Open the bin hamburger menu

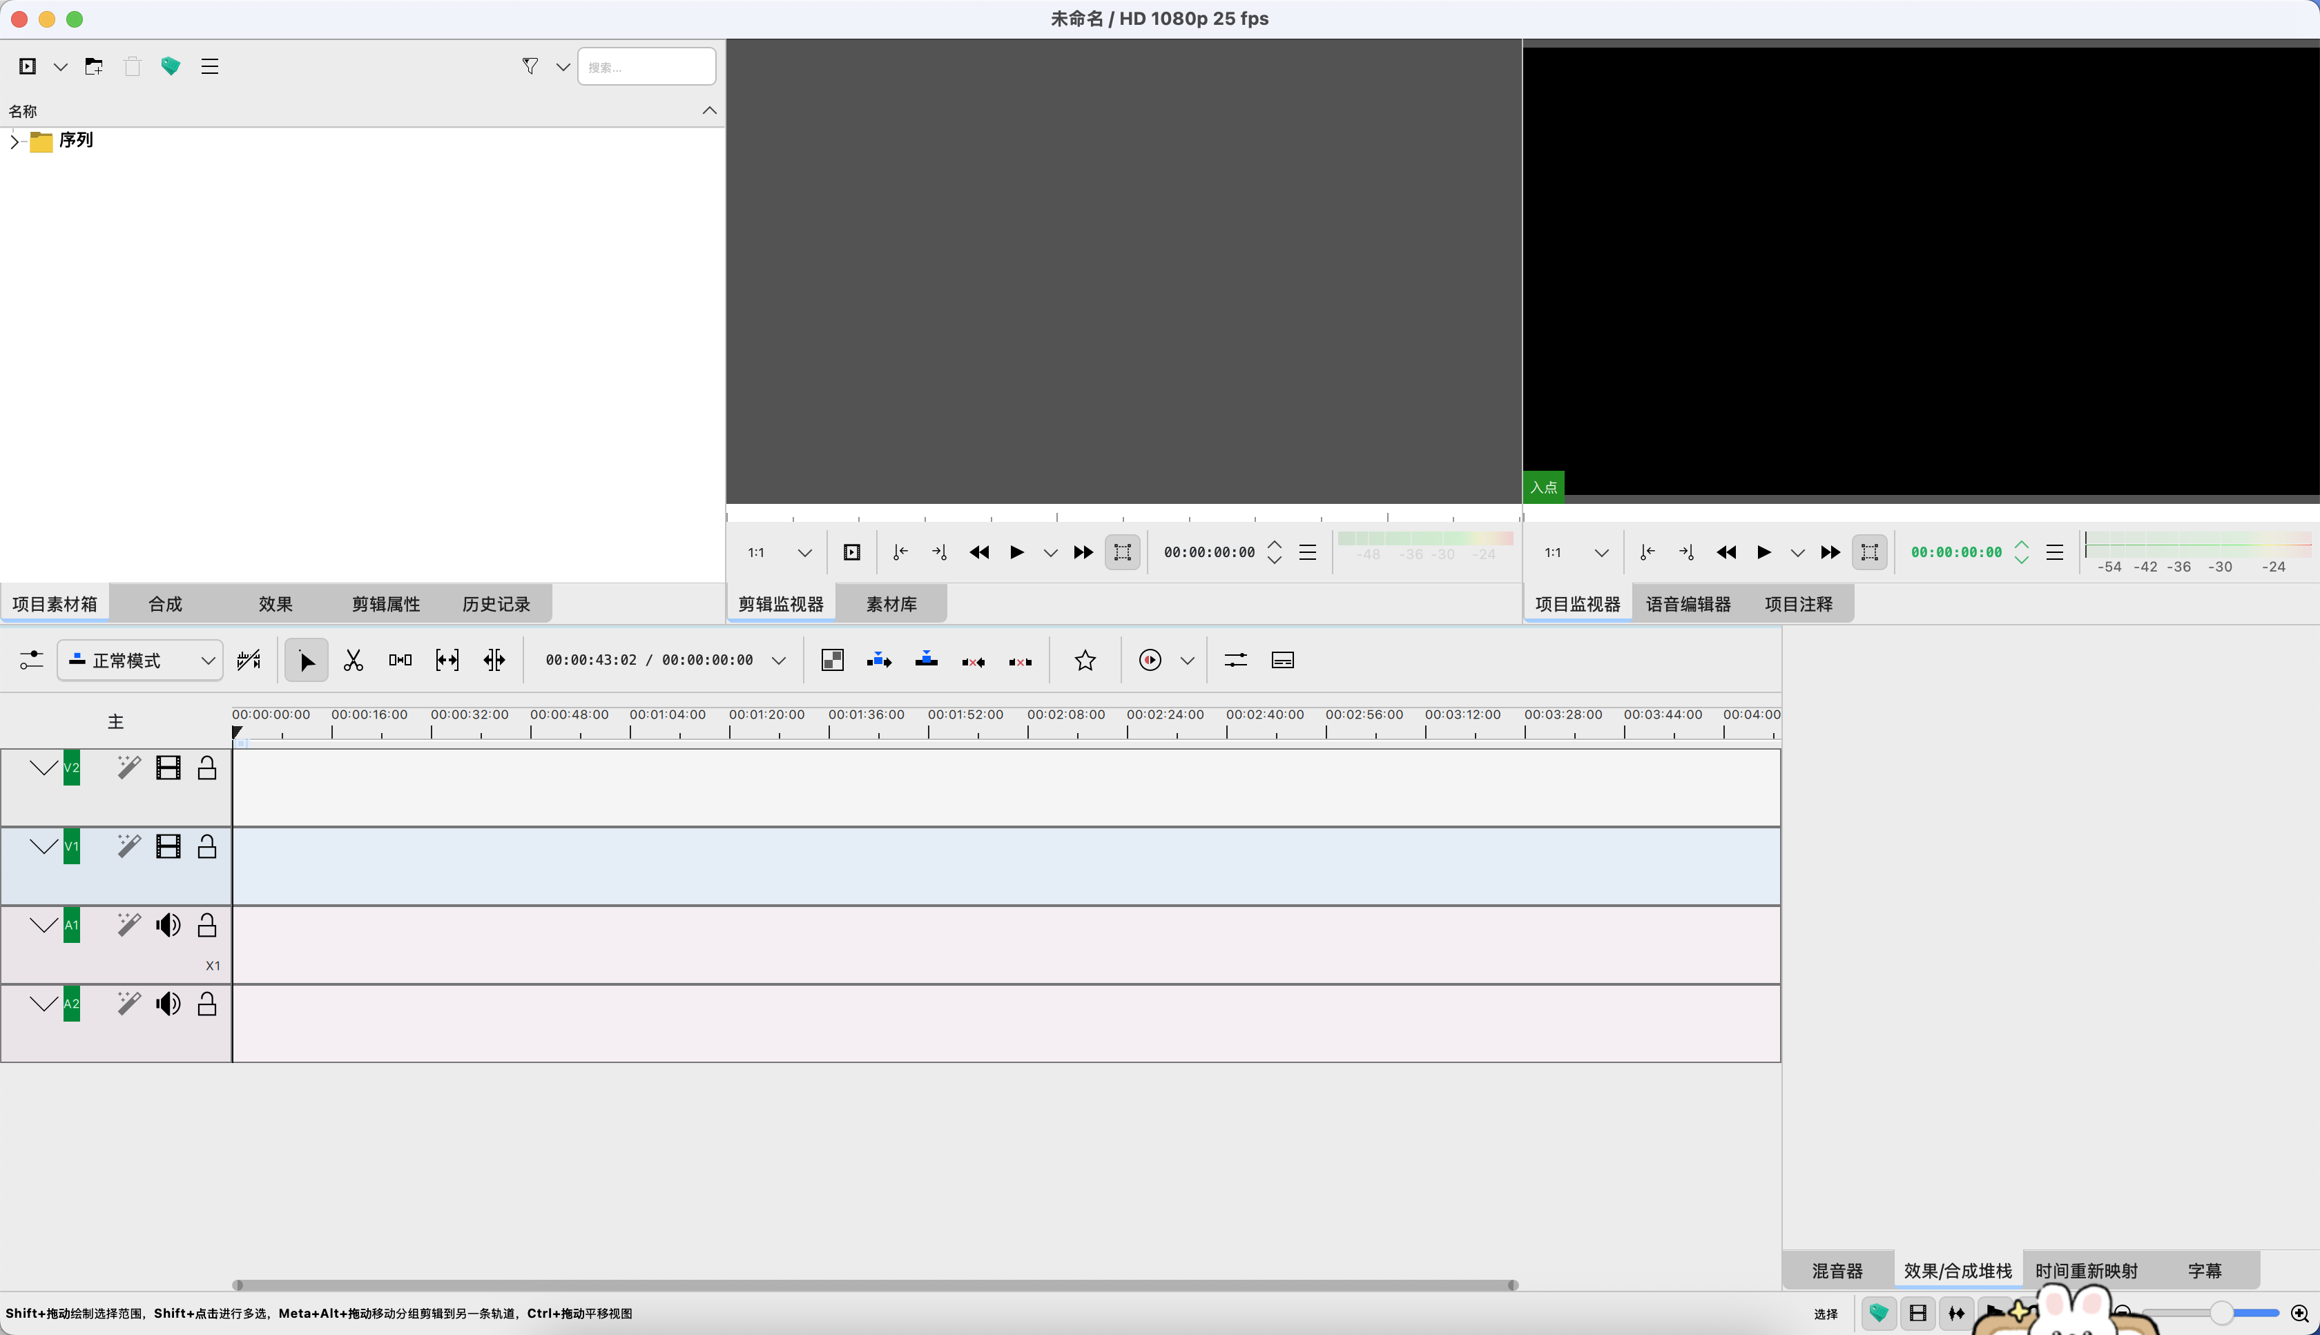[209, 66]
